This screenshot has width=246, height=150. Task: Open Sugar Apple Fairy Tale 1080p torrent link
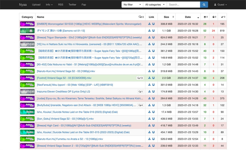[x=90, y=51]
